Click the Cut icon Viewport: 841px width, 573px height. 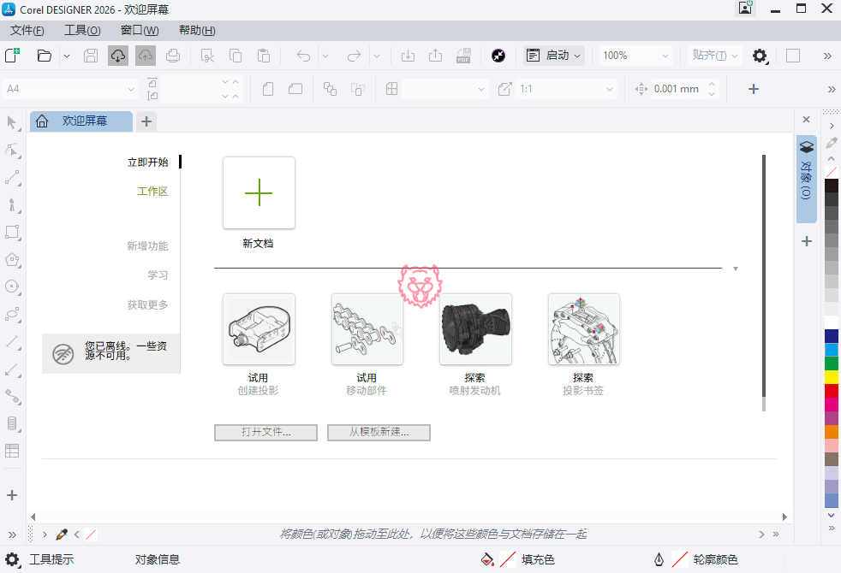pyautogui.click(x=207, y=56)
